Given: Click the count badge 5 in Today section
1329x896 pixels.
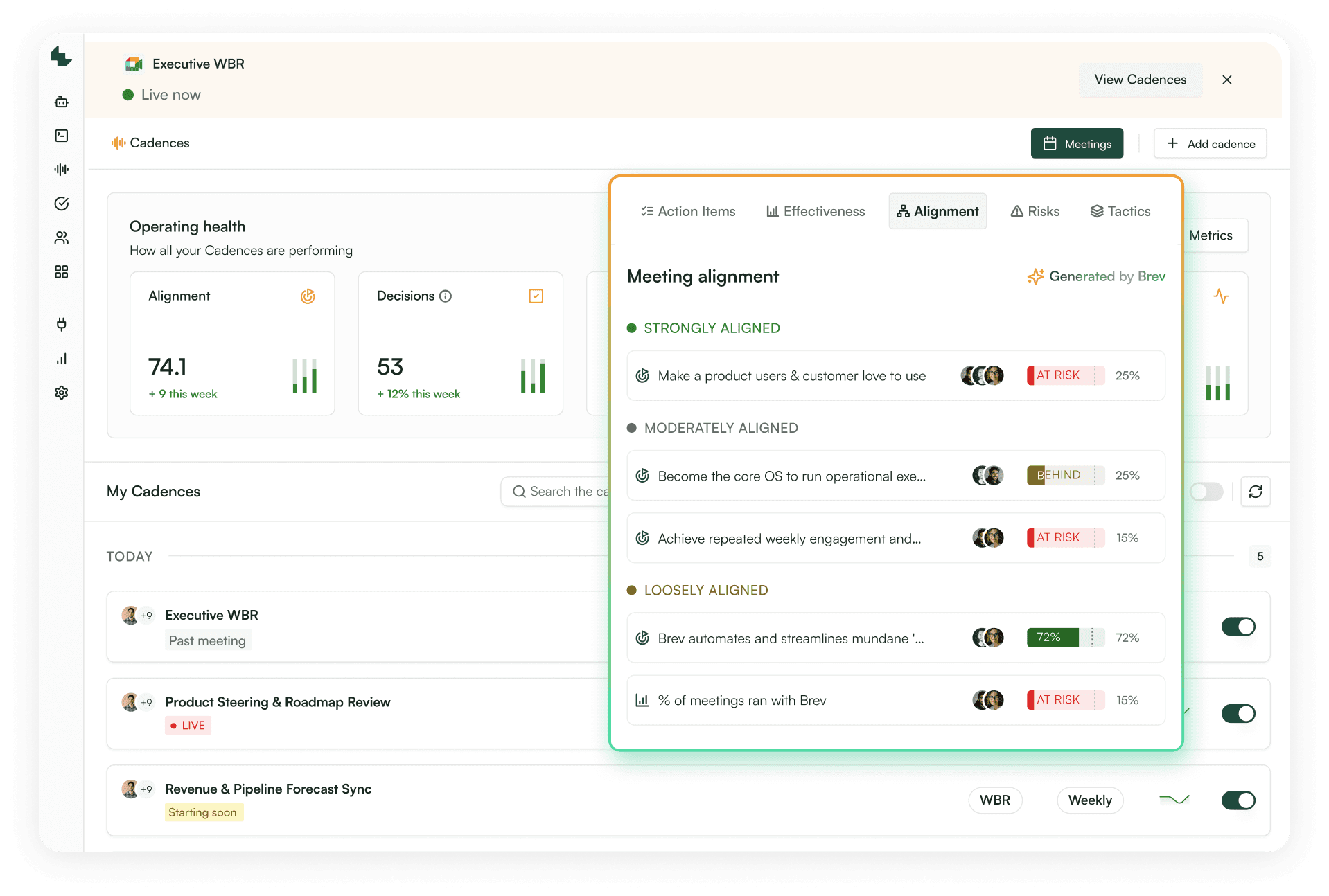Looking at the screenshot, I should tap(1260, 556).
